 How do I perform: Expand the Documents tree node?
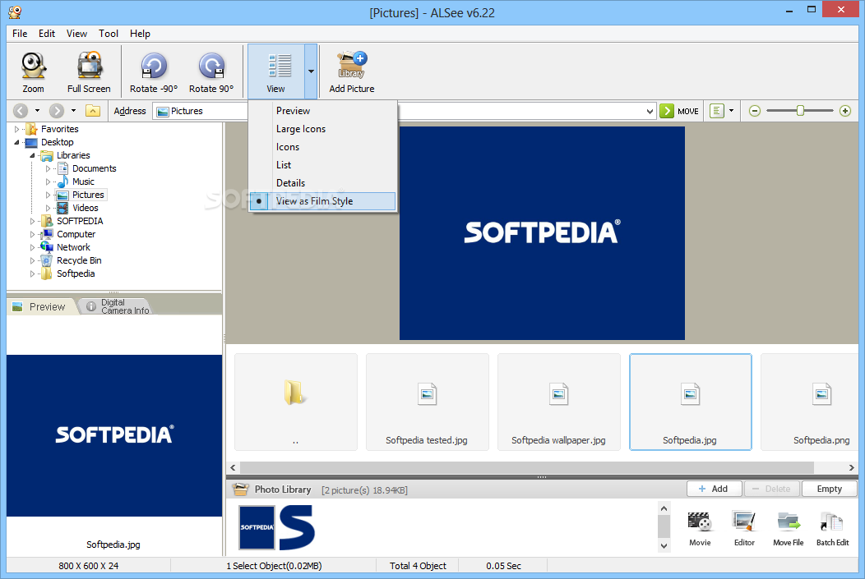pos(48,168)
